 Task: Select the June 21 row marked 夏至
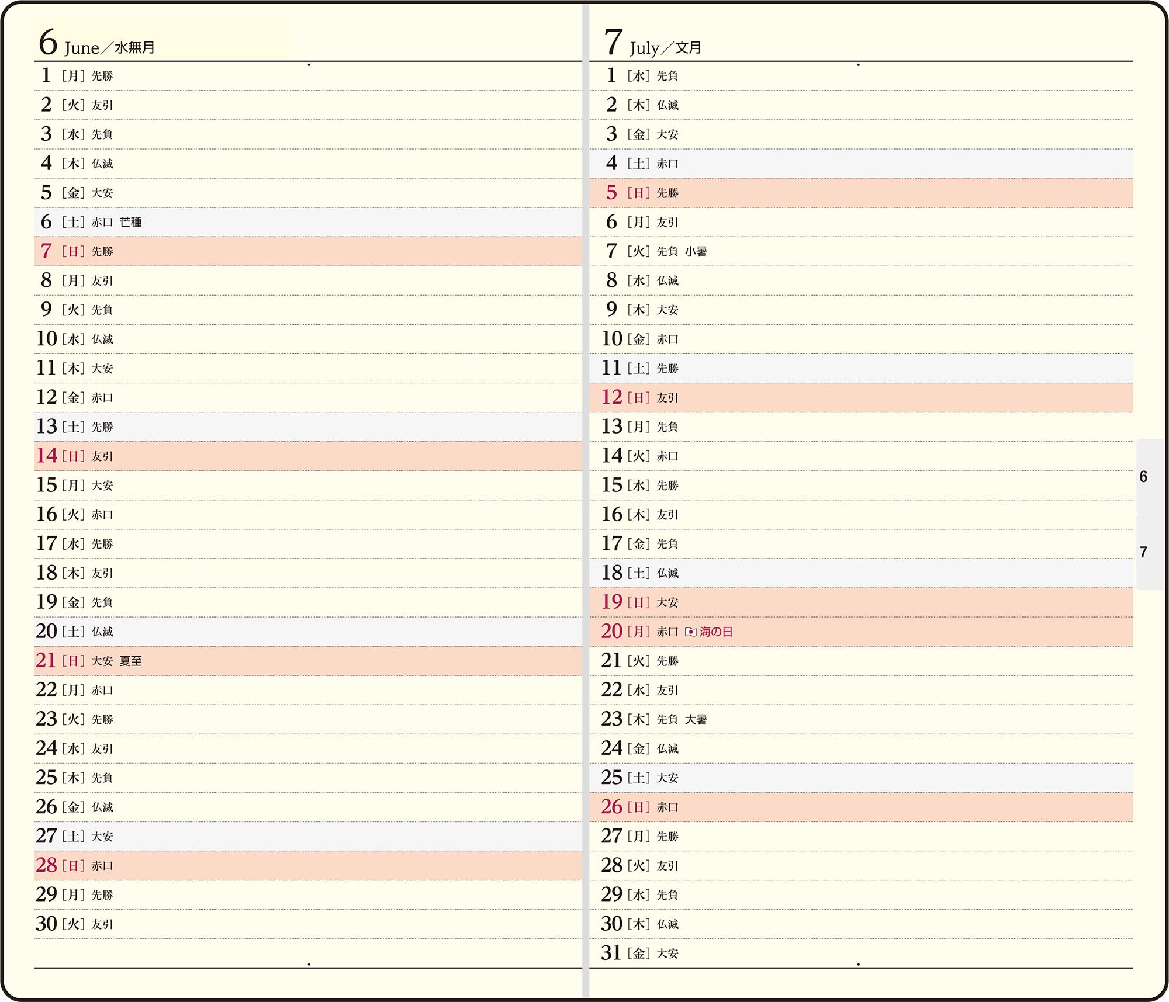308,661
